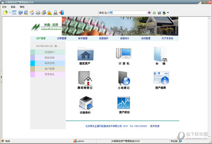The width and height of the screenshot is (212, 144).
Task: Click the 专业版 status bar entry
Action: point(174,141)
